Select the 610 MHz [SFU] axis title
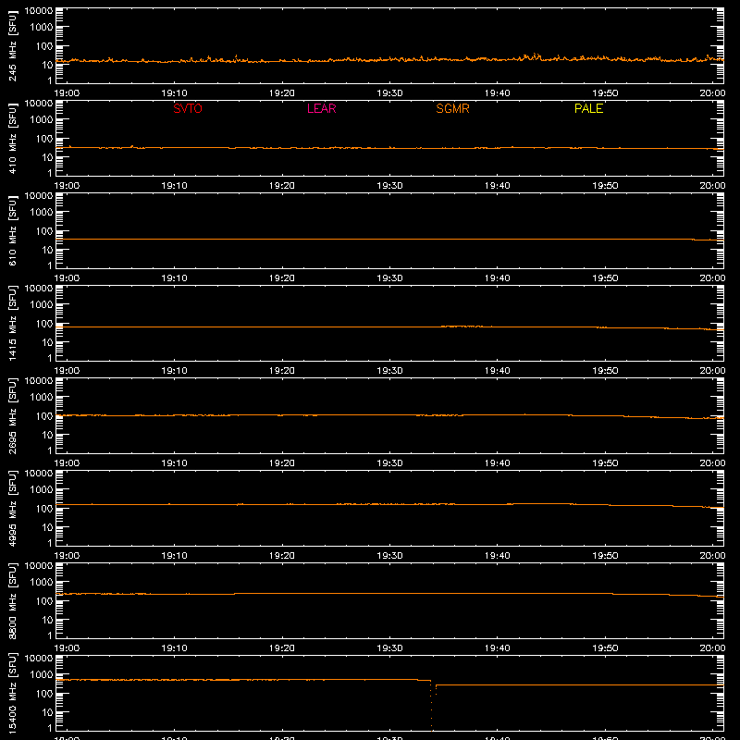The height and width of the screenshot is (740, 740). pyautogui.click(x=12, y=231)
